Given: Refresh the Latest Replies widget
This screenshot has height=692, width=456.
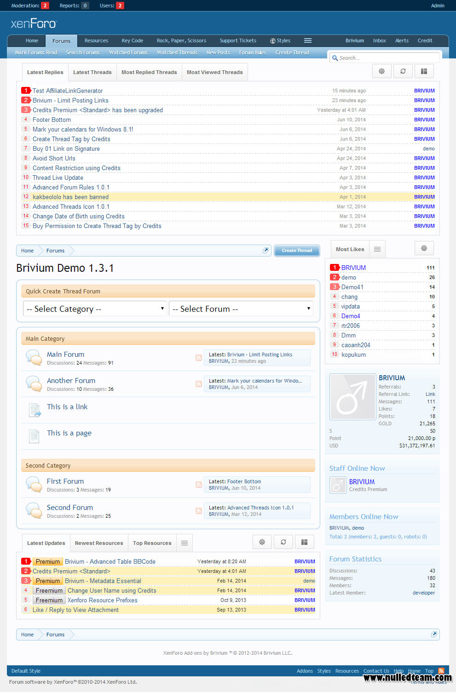Looking at the screenshot, I should 403,71.
